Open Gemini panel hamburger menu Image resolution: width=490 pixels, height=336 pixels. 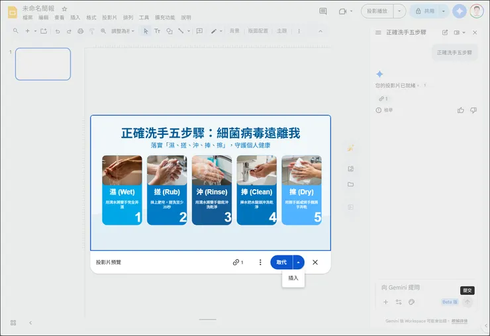pos(378,32)
